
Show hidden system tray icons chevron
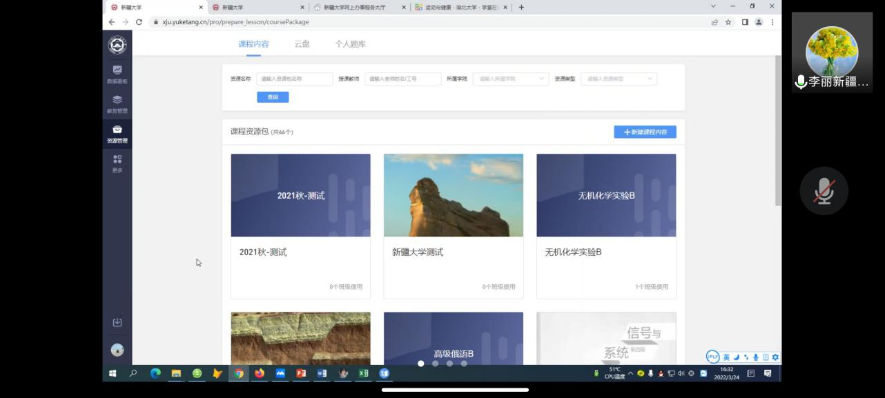[630, 373]
